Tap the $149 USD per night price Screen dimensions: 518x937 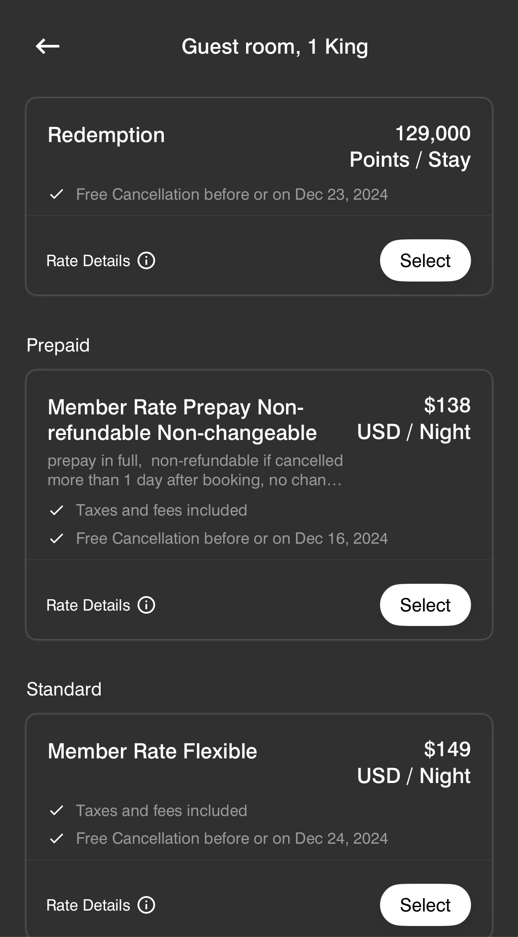[x=414, y=763]
